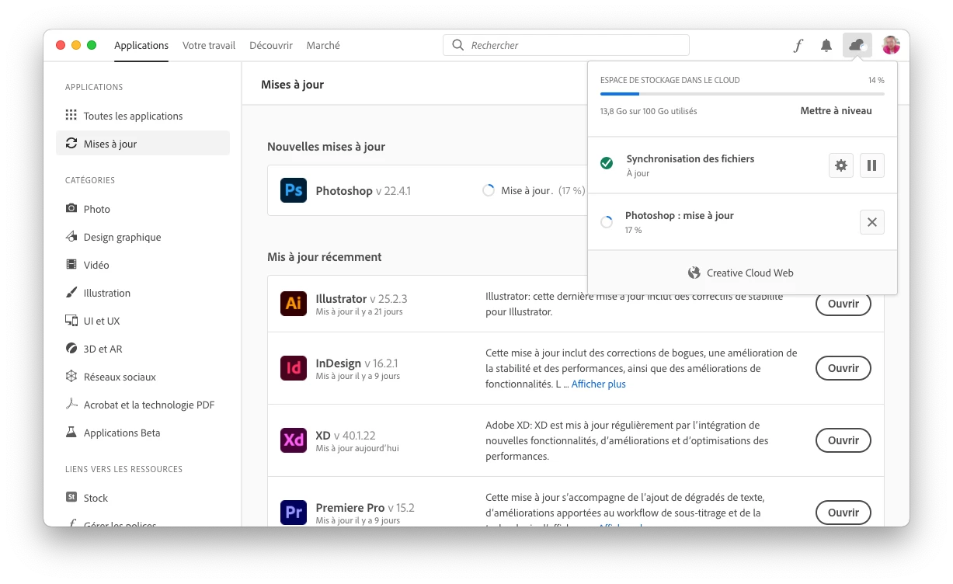This screenshot has width=953, height=584.
Task: Open the Illustration category
Action: pyautogui.click(x=143, y=293)
